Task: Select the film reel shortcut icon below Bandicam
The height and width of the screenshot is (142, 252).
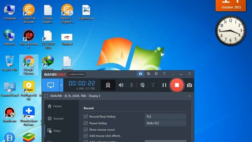Action: [x=9, y=137]
